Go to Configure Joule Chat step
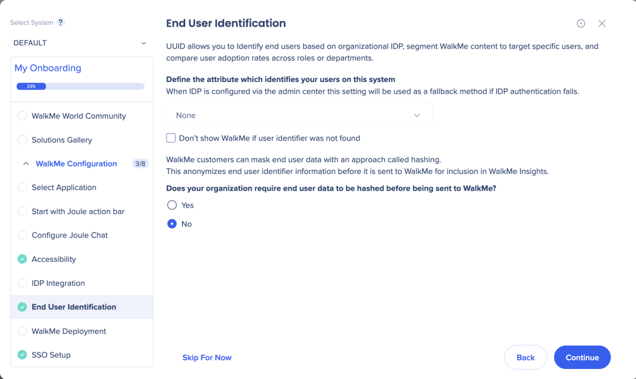The height and width of the screenshot is (379, 636). point(70,235)
